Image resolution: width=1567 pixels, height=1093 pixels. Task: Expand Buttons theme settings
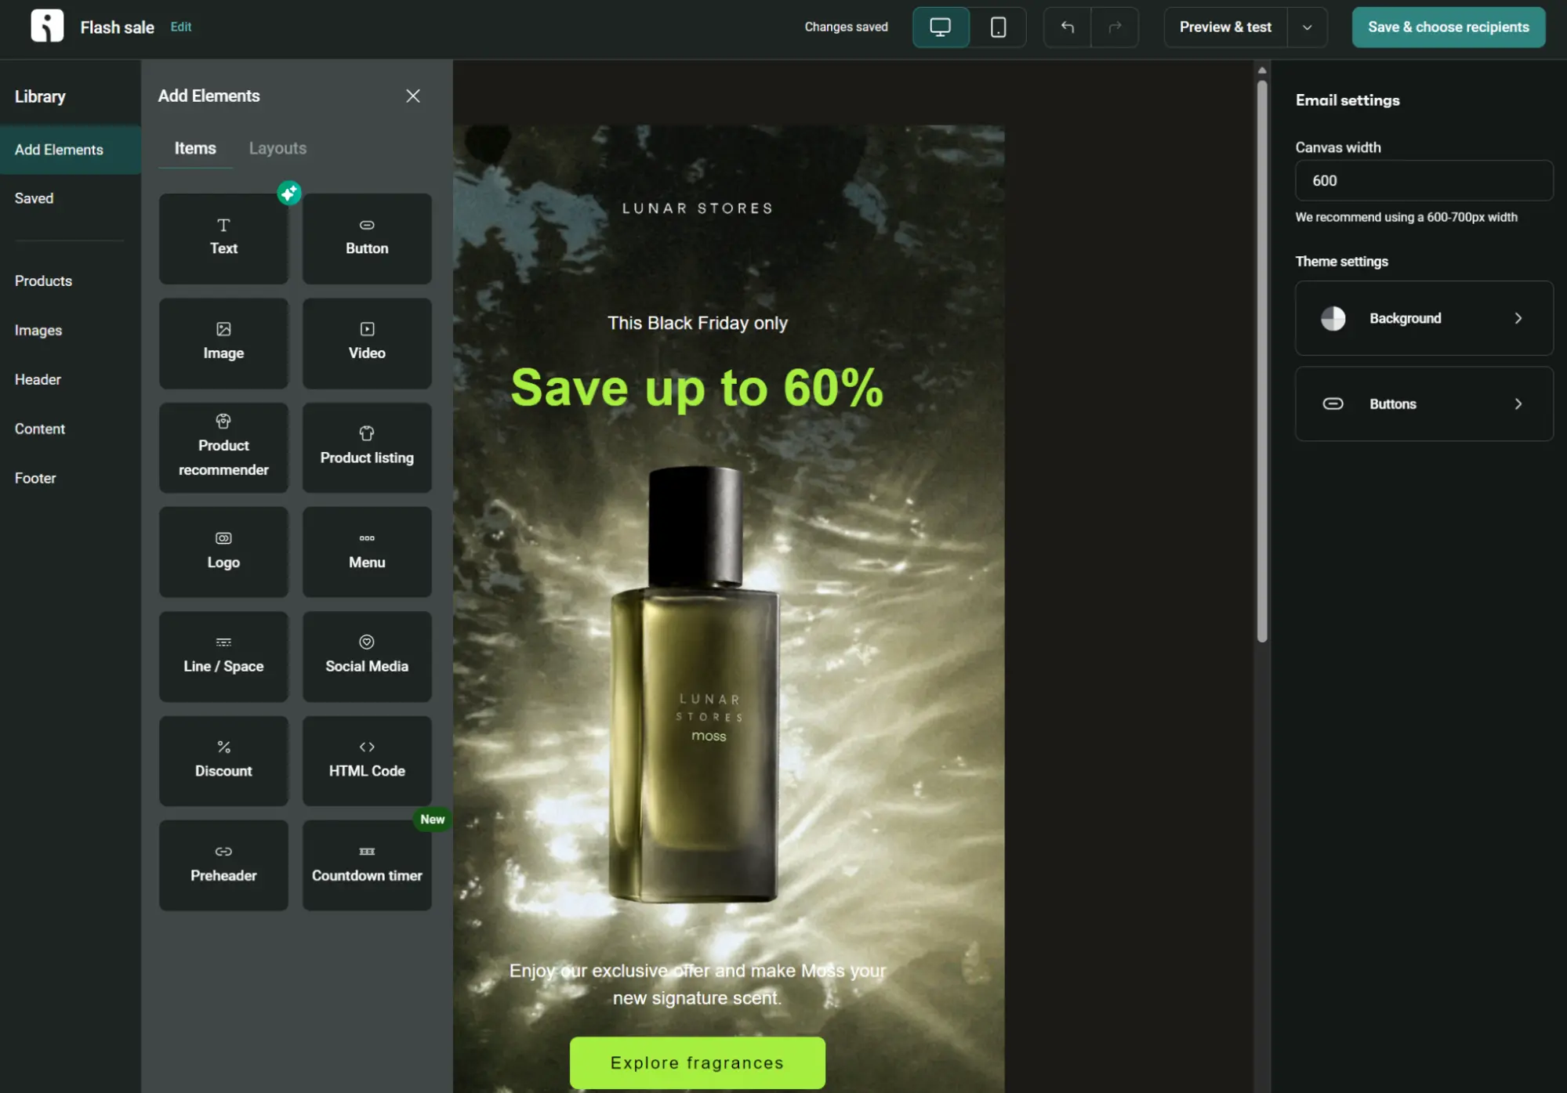pos(1424,404)
